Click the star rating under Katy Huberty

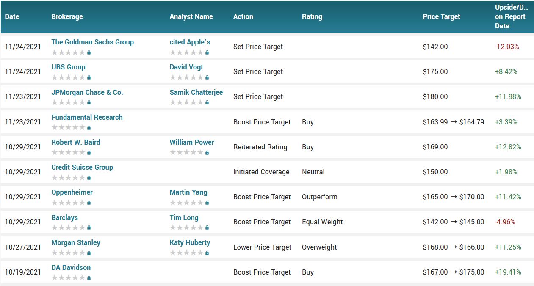pos(186,253)
